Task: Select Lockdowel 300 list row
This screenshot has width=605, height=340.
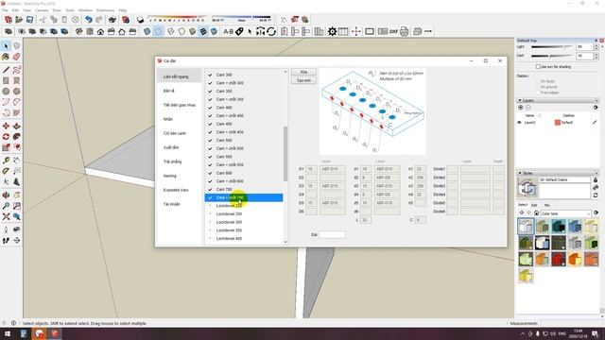Action: click(x=244, y=222)
